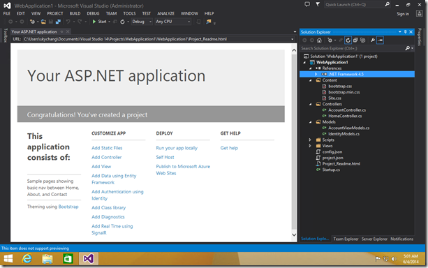
Task: Click Sign in at top right
Action: (403, 14)
